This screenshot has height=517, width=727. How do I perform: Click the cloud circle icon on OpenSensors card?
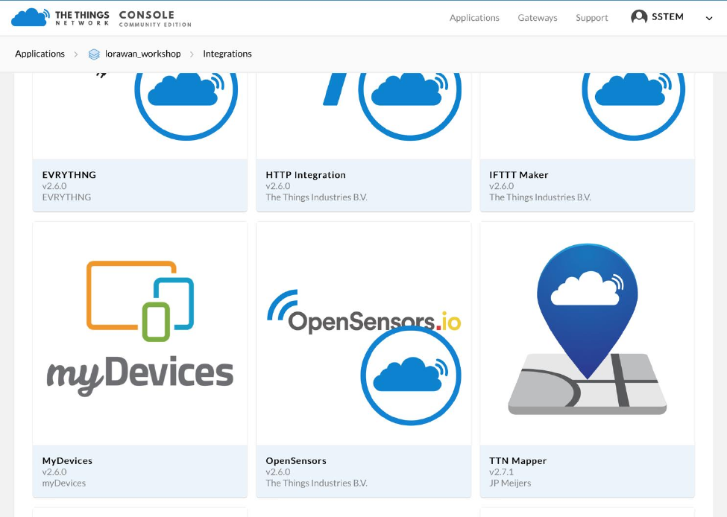pos(411,375)
